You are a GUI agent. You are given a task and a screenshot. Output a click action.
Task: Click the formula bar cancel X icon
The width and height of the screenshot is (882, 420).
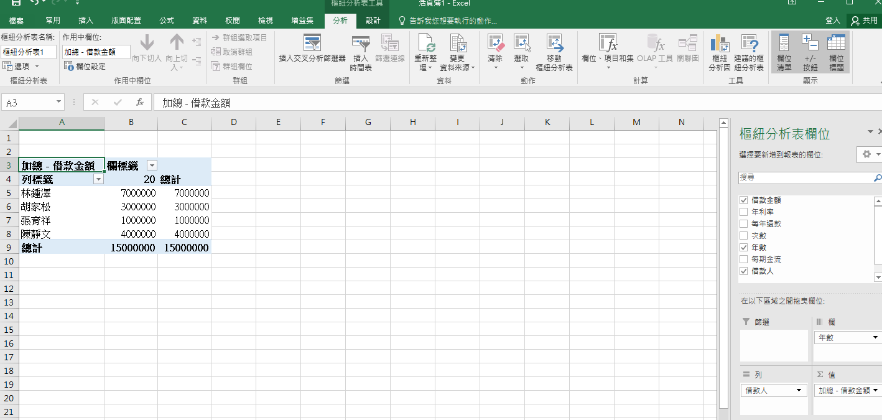95,102
